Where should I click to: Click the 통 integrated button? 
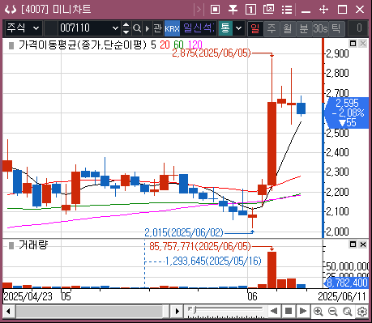(x=225, y=28)
